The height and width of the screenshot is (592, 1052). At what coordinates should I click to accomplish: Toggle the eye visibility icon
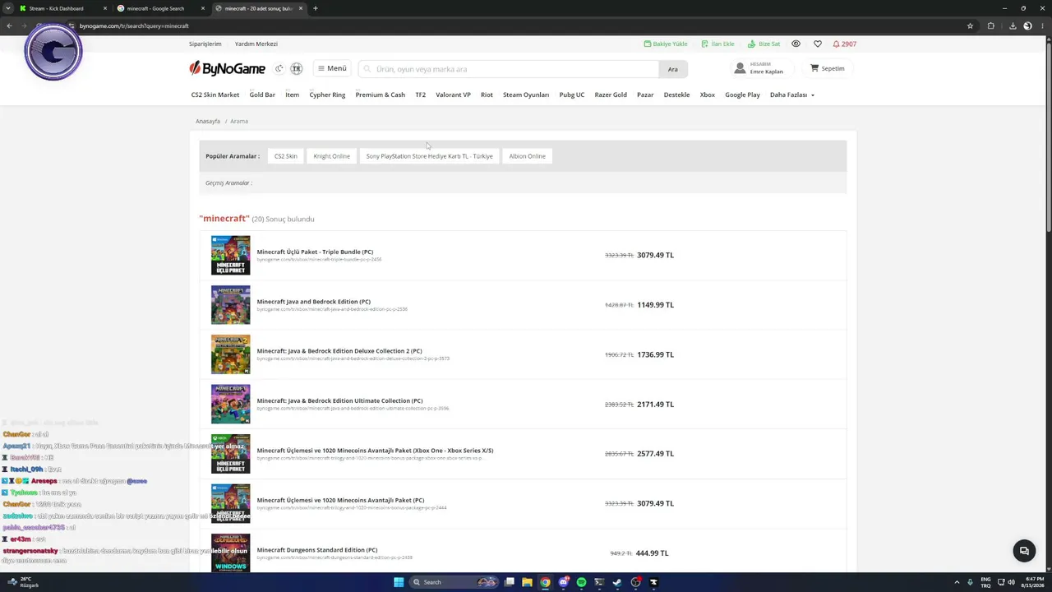(x=796, y=44)
